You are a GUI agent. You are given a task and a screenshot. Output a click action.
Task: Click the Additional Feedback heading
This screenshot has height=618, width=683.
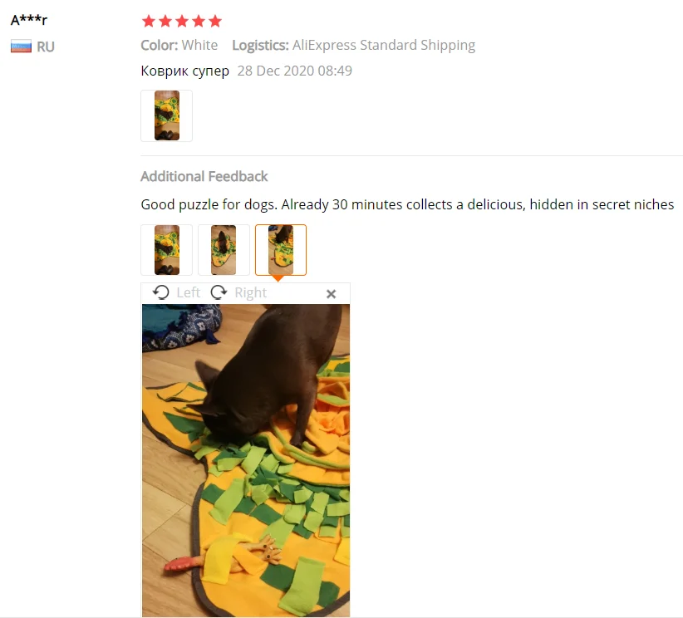pos(204,176)
